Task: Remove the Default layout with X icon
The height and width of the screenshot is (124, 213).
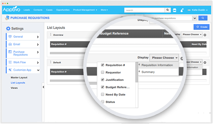Action: click(205, 63)
